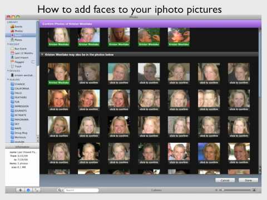
Task: Click the plus add-album button
Action: (21, 190)
